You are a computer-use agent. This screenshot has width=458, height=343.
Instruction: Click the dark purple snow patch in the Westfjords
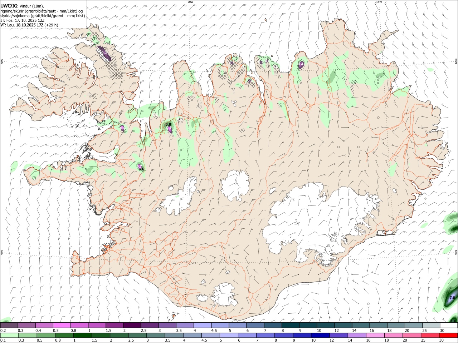(x=104, y=53)
